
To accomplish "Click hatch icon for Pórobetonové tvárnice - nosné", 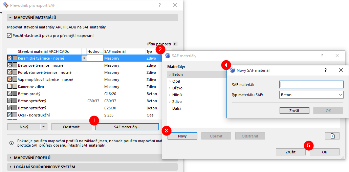I will pyautogui.click(x=9, y=72).
